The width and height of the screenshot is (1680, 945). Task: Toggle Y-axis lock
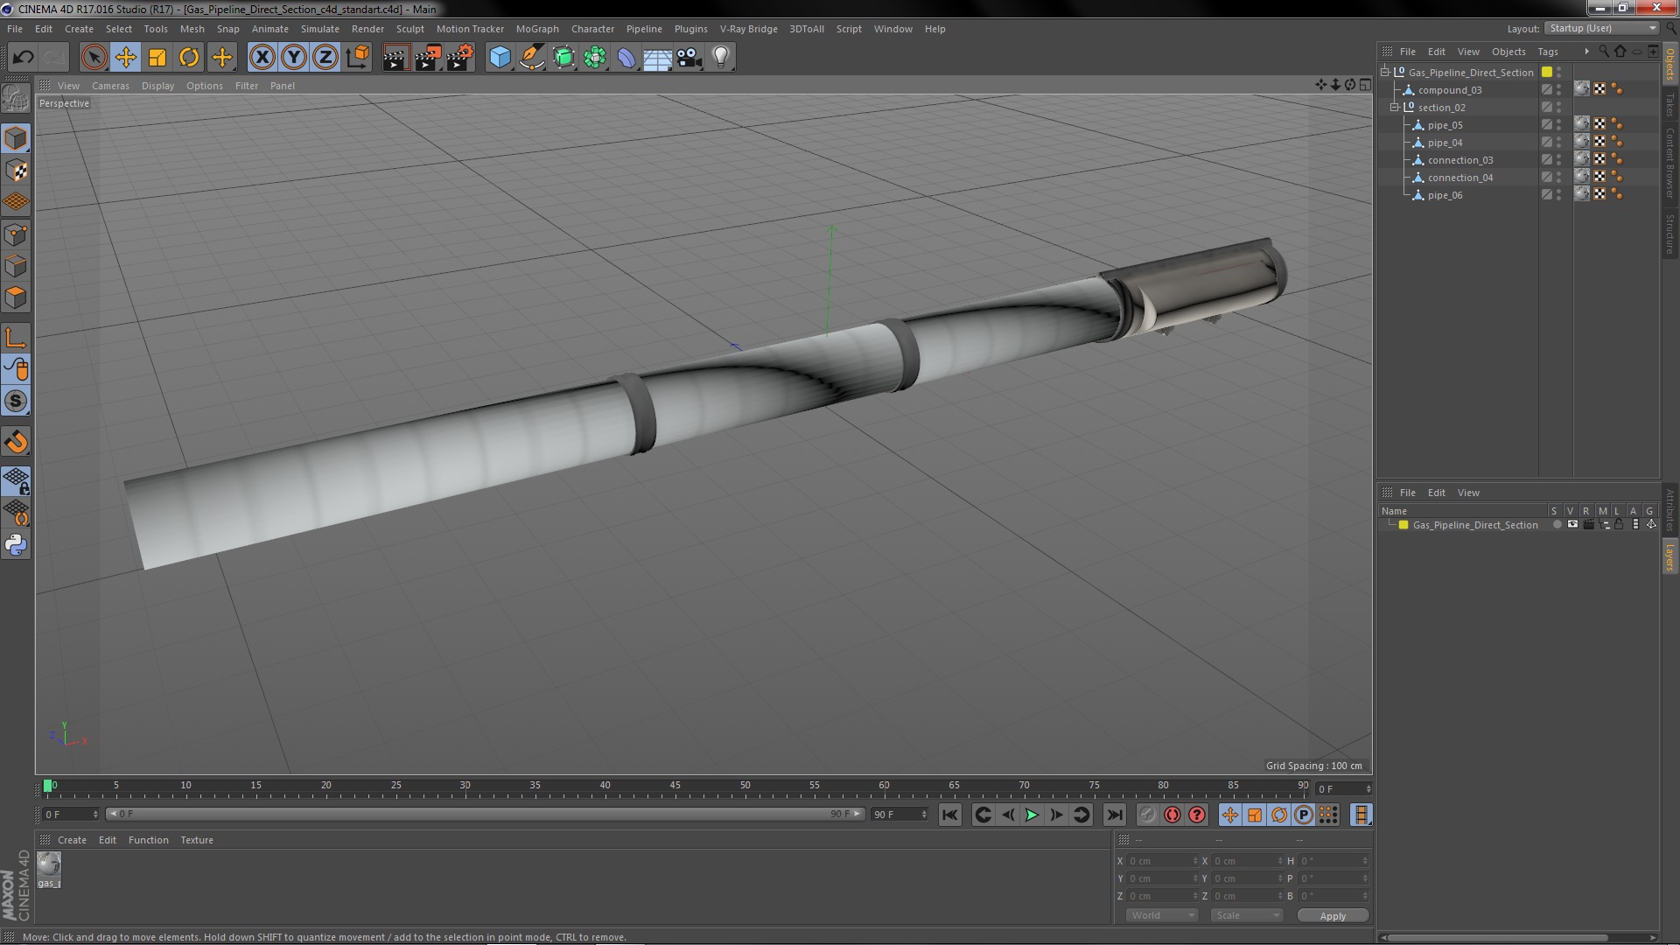tap(294, 58)
